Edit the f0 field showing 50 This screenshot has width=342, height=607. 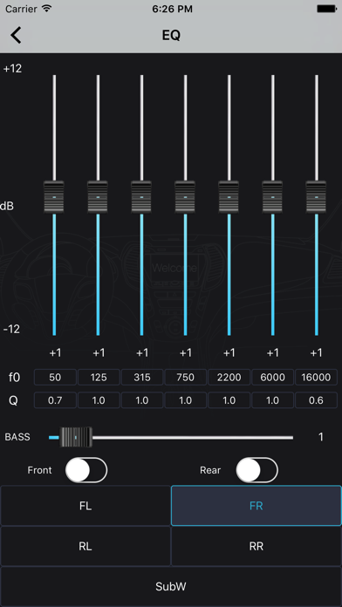[x=55, y=377]
